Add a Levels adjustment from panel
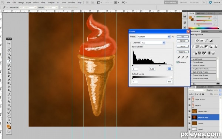222x139 pixels. pyautogui.click(x=202, y=41)
